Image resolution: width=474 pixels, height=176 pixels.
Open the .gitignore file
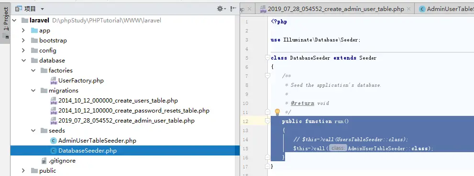(x=62, y=161)
